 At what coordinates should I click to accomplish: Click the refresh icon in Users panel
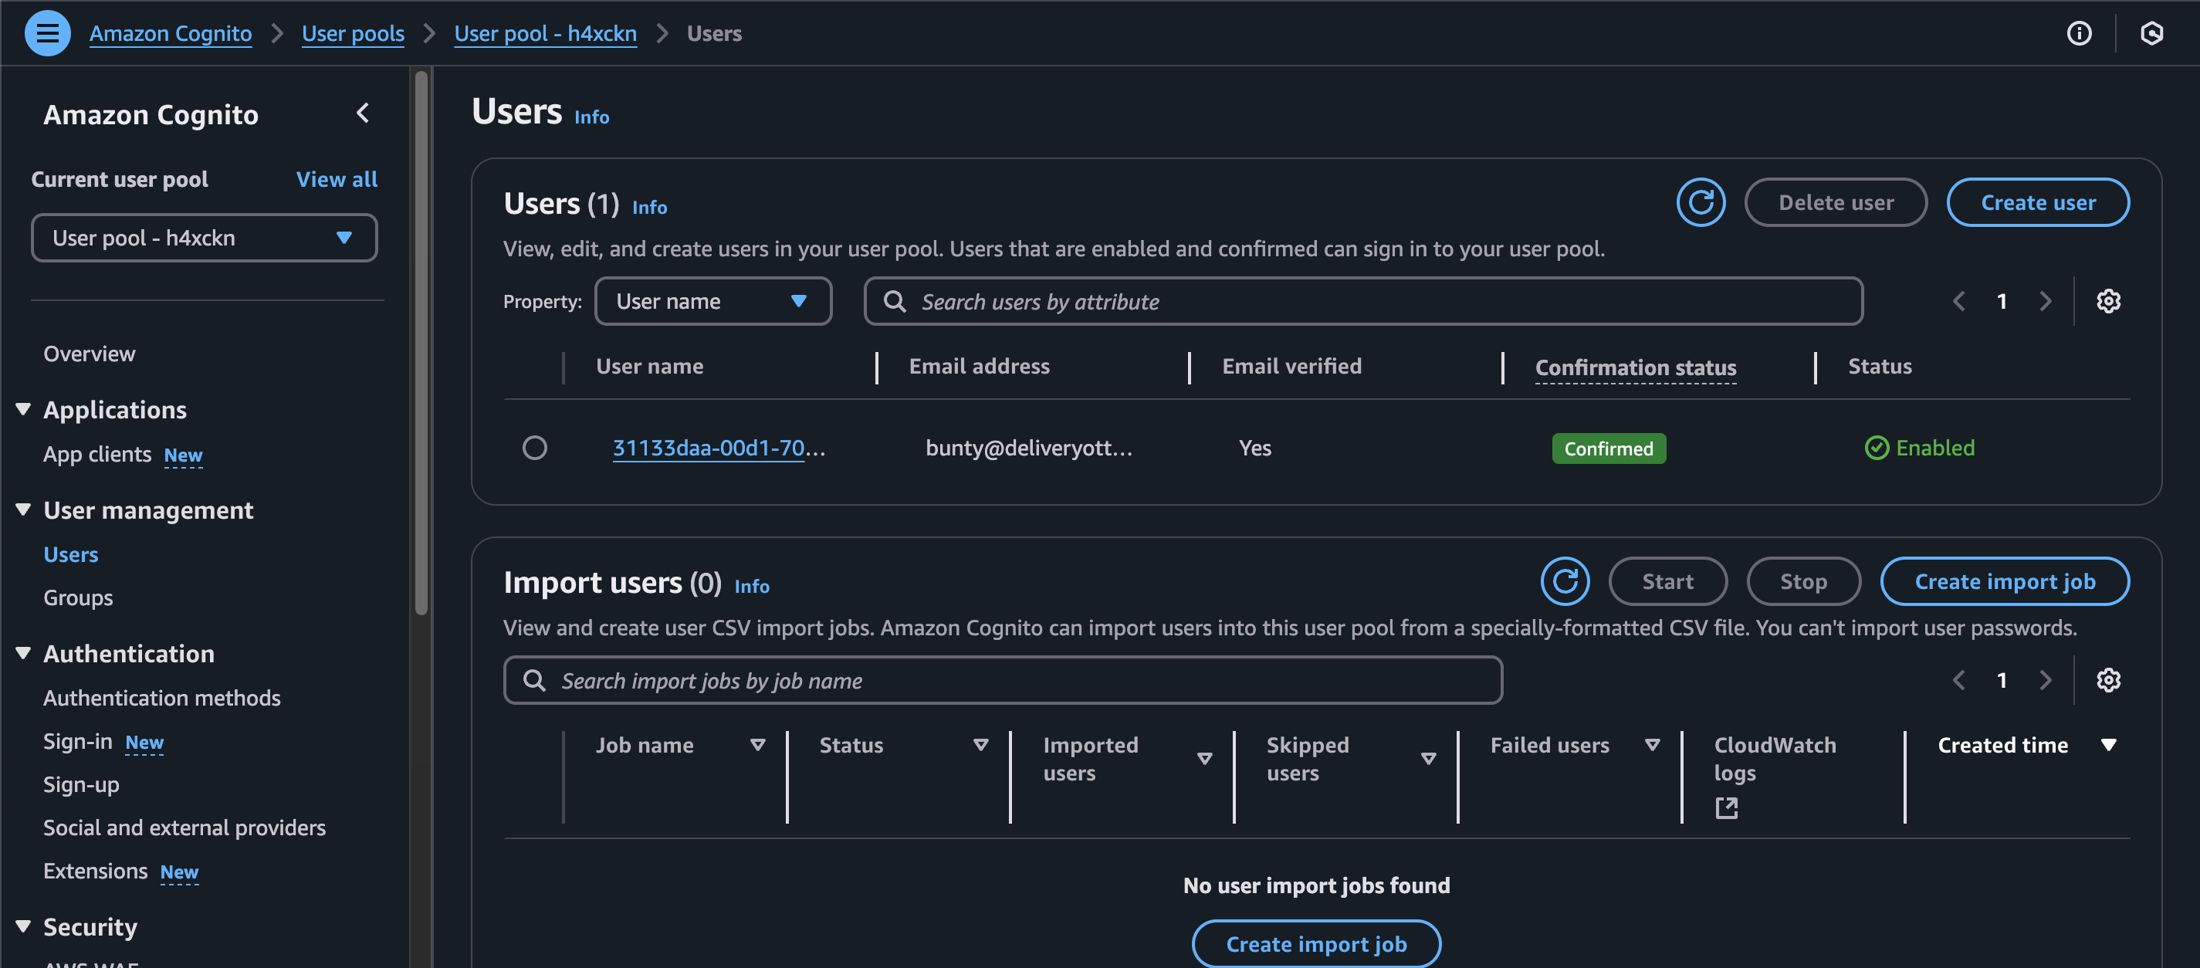[1700, 202]
